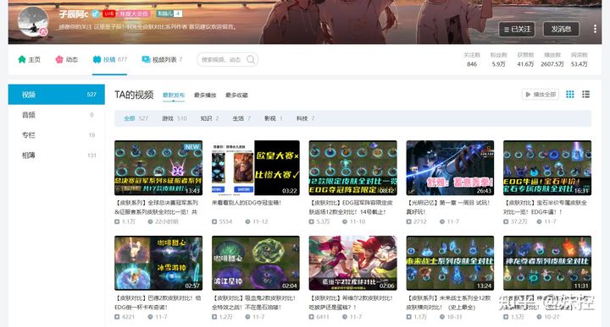Filter videos by 游戏 category
This screenshot has height=327, width=610.
click(x=175, y=118)
